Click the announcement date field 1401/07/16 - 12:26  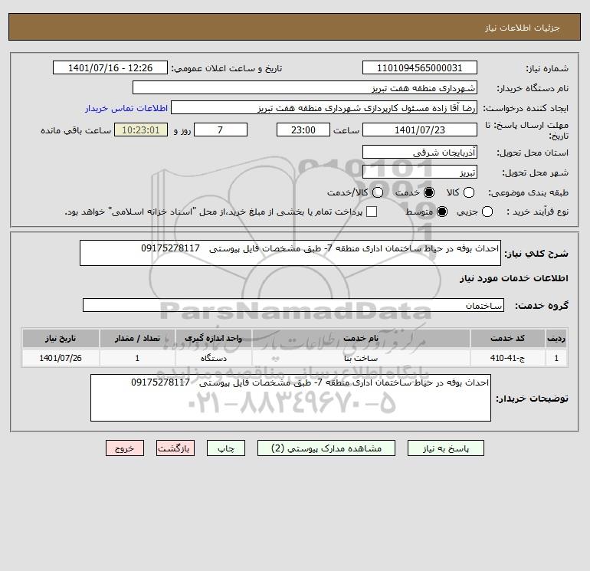pyautogui.click(x=110, y=68)
